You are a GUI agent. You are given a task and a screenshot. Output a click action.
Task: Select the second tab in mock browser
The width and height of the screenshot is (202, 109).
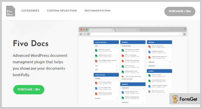pyautogui.click(x=127, y=30)
